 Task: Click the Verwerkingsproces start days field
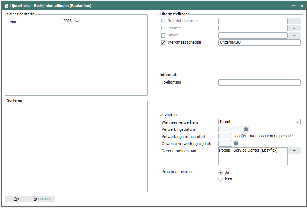coord(225,136)
